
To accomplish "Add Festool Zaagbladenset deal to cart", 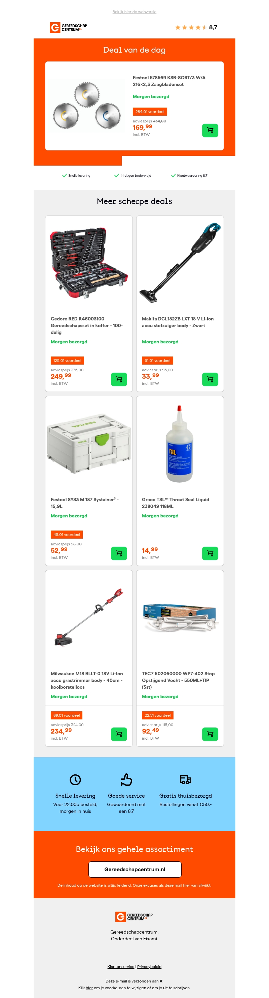I will pyautogui.click(x=210, y=131).
